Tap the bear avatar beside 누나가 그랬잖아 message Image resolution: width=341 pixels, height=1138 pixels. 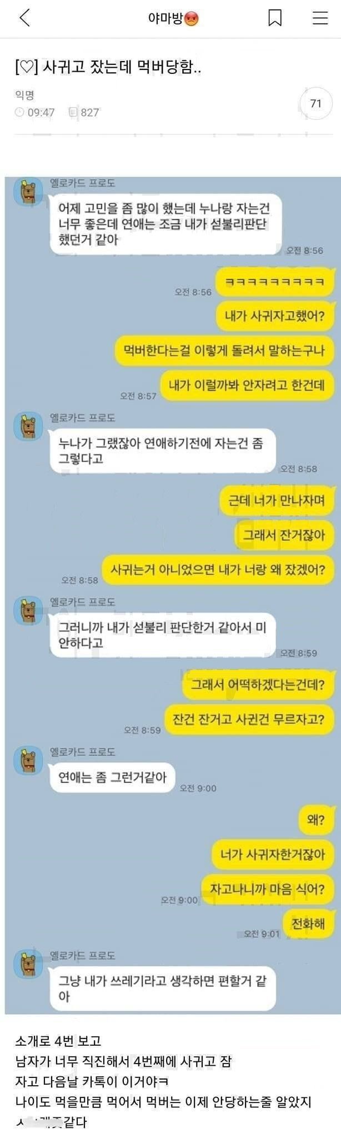[x=28, y=426]
